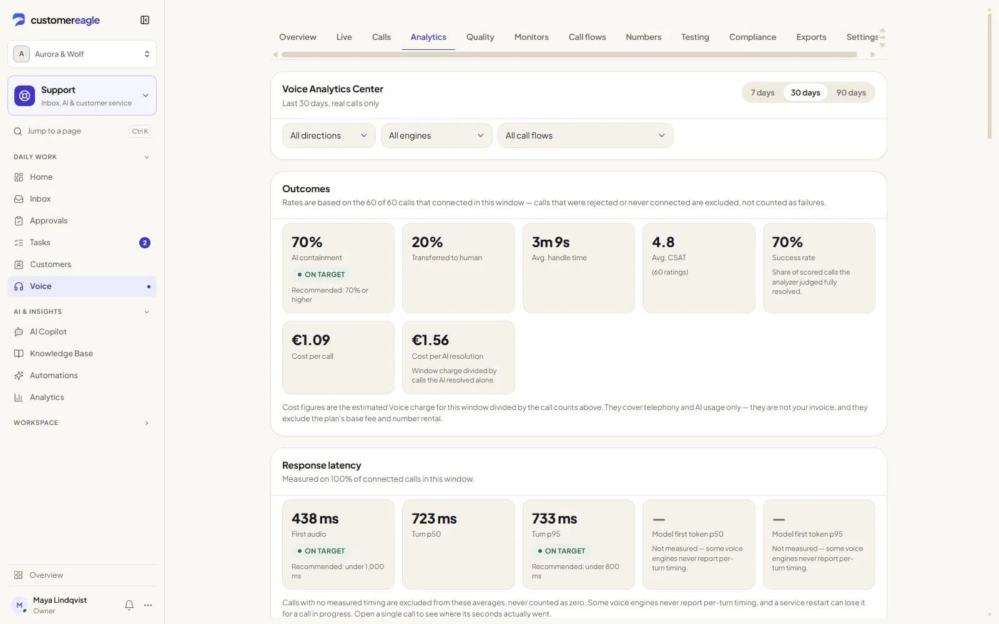
Task: Expand the Workspace section
Action: pyautogui.click(x=82, y=423)
